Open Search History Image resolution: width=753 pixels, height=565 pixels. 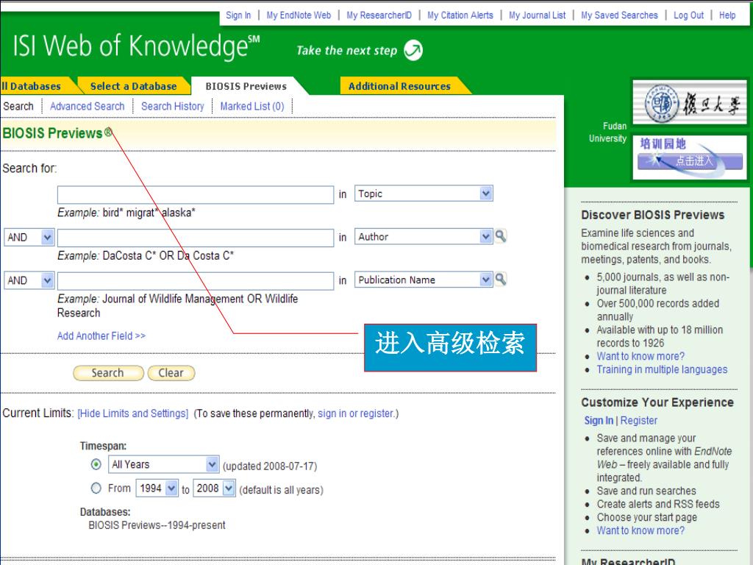click(x=172, y=106)
